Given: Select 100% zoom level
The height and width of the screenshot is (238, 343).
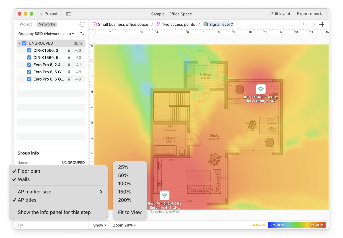Looking at the screenshot, I should (x=130, y=183).
